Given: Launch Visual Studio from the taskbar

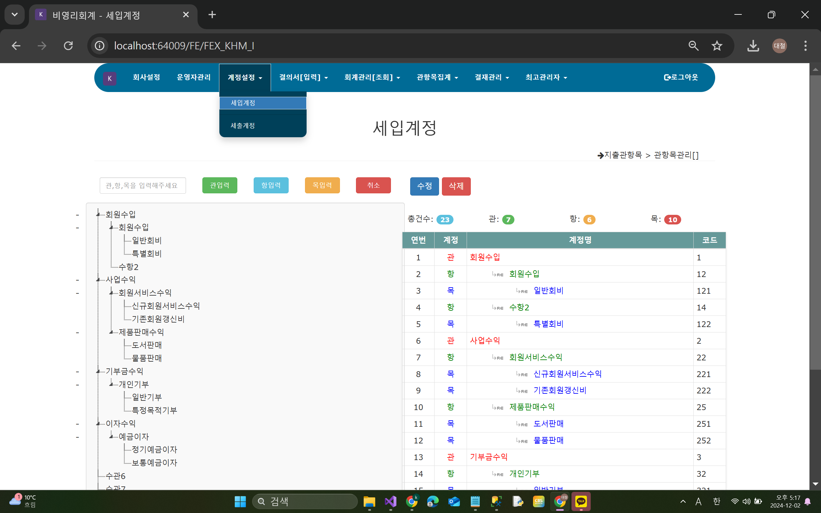Looking at the screenshot, I should coord(391,501).
